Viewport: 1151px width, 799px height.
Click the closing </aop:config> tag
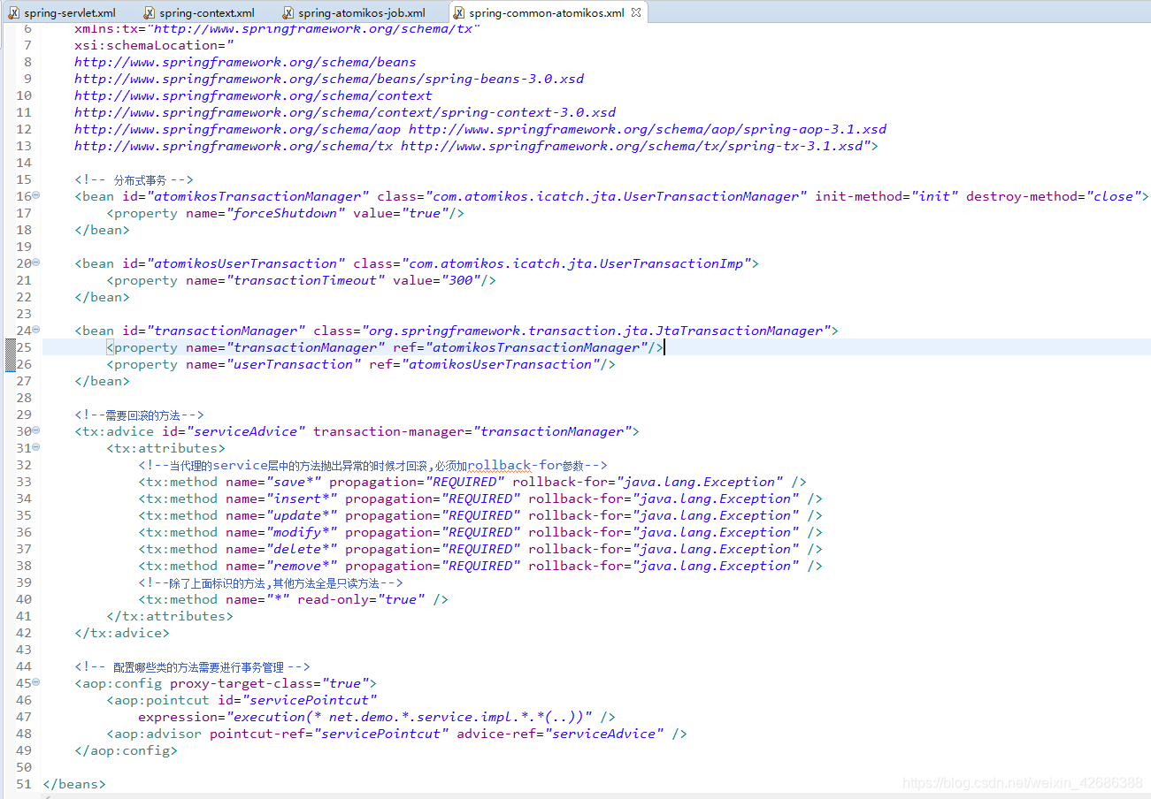coord(127,750)
